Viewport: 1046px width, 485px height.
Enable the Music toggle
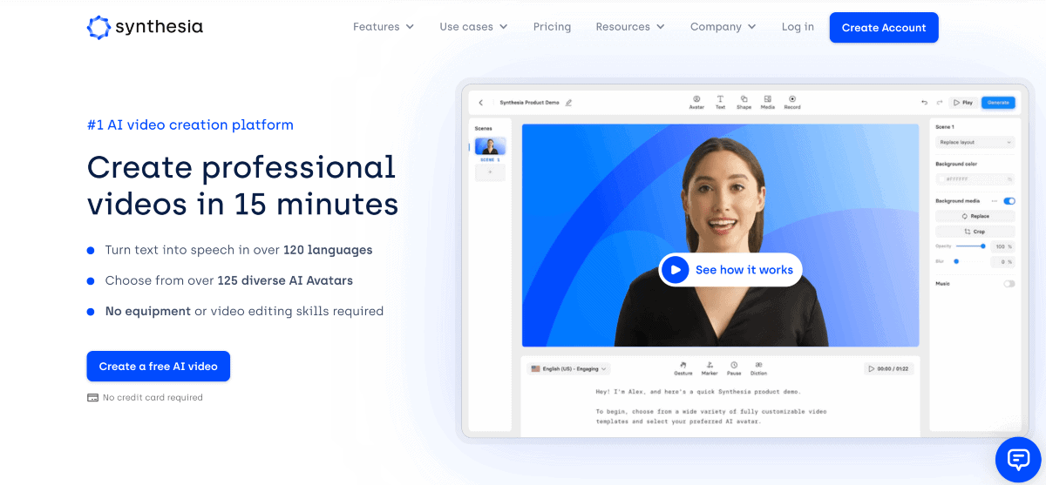(x=1009, y=284)
